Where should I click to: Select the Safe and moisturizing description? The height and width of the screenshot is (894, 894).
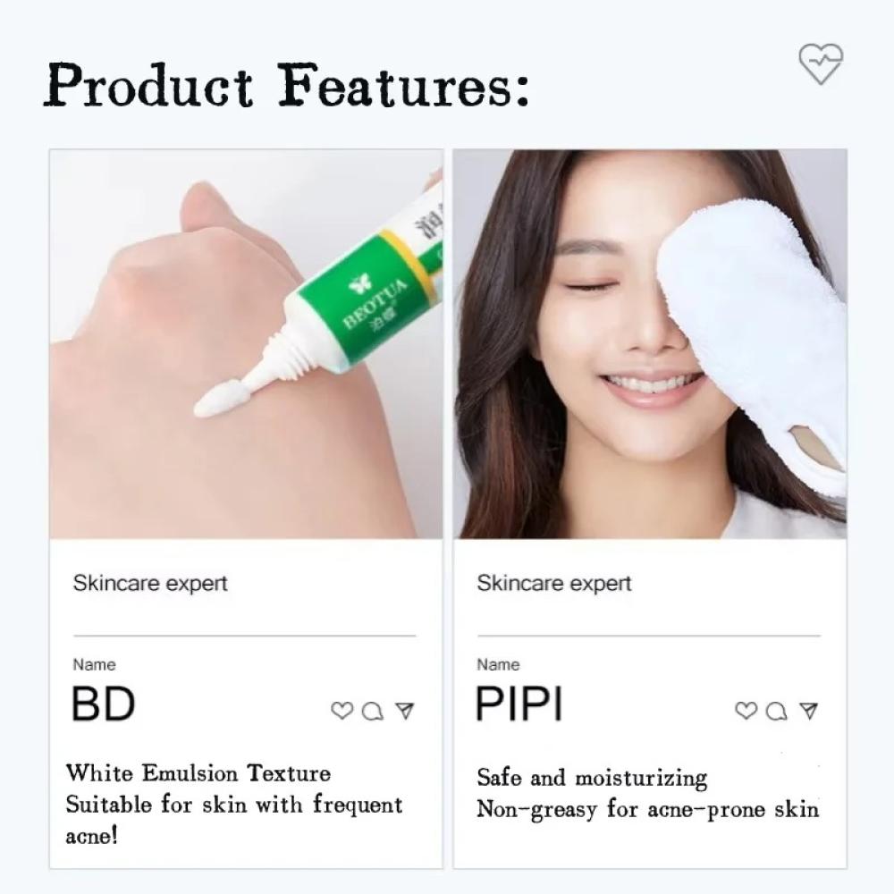647,794
